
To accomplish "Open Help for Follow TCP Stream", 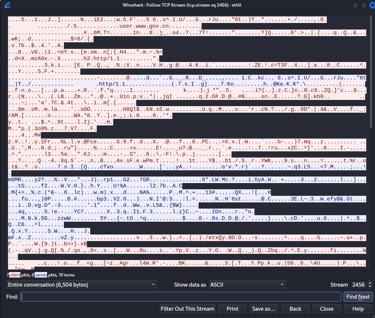I will click(x=358, y=309).
